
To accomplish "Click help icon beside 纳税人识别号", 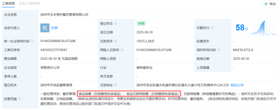I will point(122,50).
